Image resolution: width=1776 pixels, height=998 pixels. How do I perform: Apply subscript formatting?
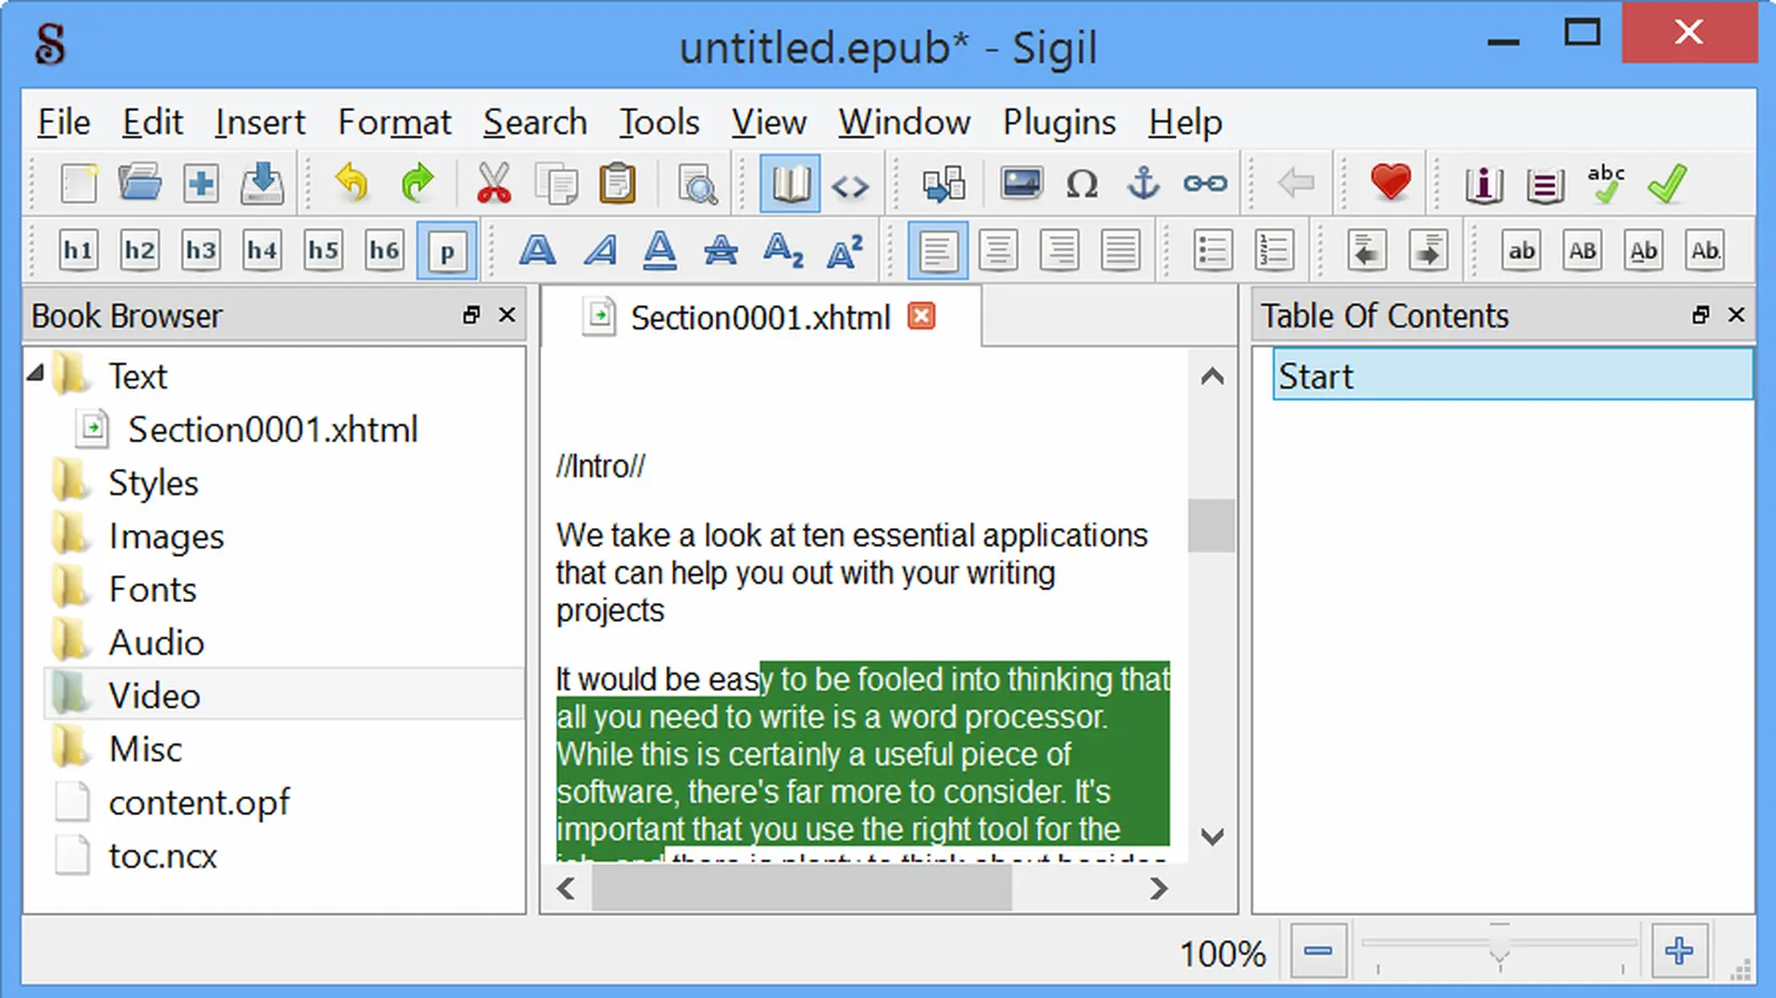[x=783, y=251]
